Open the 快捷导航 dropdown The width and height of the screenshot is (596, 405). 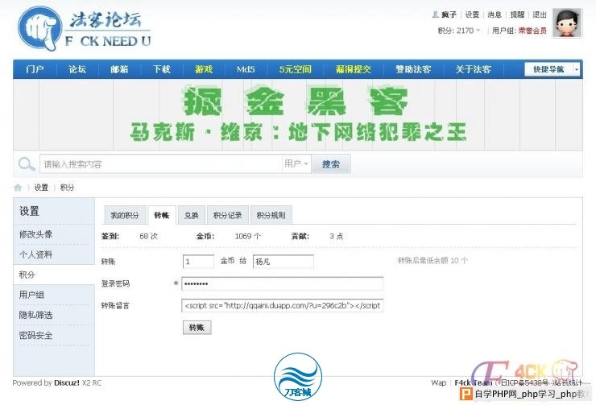pos(552,69)
